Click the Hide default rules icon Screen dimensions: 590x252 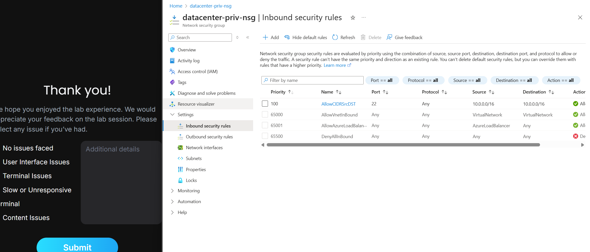pos(287,38)
